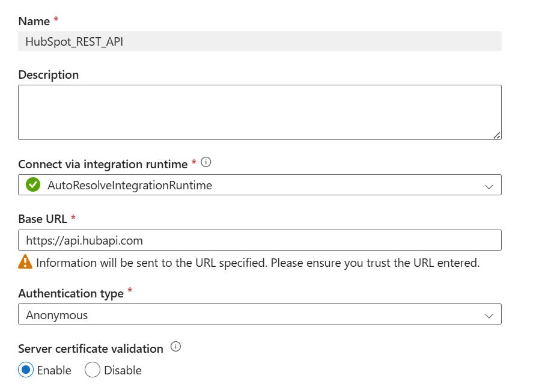Click the URL trust warning message text

[257, 263]
